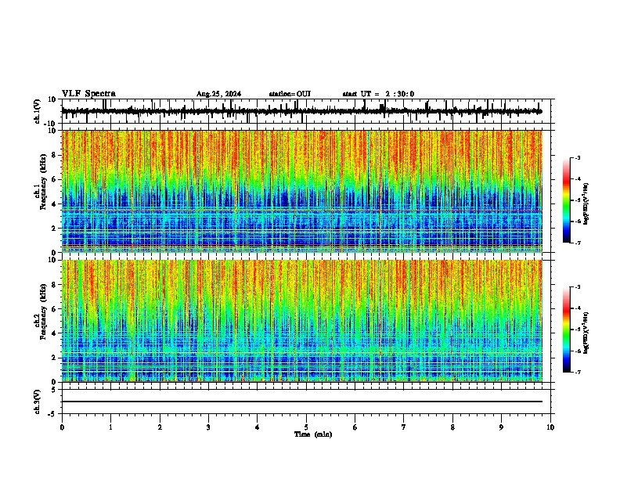Click inside the ch.2 spectrogram panel
This screenshot has height=479, width=620.
tap(301, 321)
